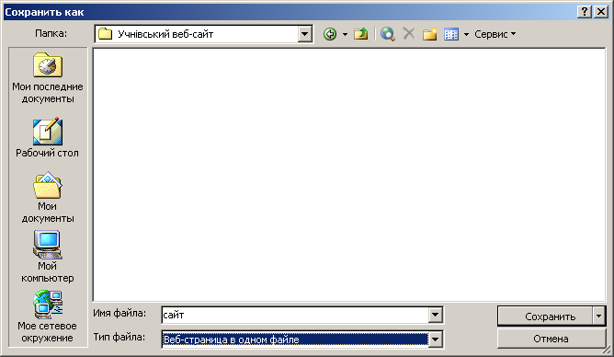Open Back button history dropdown arrow
The height and width of the screenshot is (357, 614).
coord(345,34)
